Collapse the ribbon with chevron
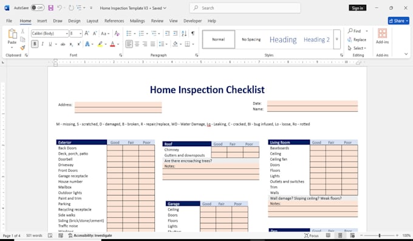This screenshot has width=413, height=241. [406, 54]
